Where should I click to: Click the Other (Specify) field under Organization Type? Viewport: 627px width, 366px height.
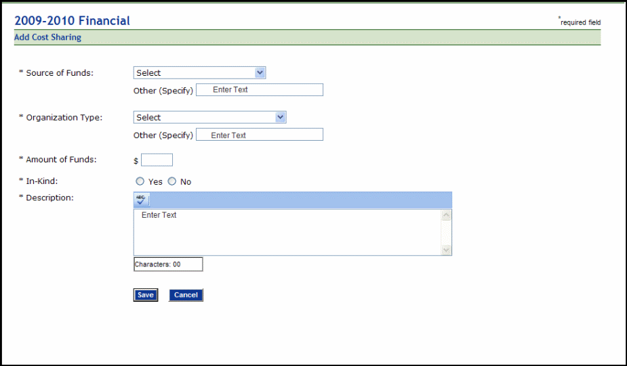(x=259, y=135)
